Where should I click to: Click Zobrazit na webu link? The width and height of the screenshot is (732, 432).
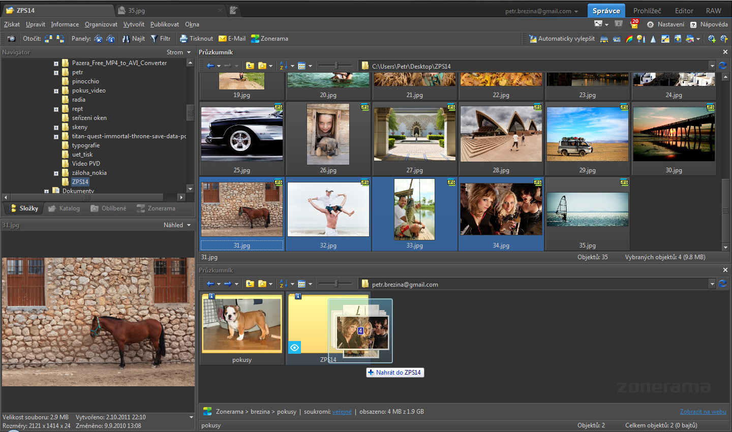click(x=703, y=412)
